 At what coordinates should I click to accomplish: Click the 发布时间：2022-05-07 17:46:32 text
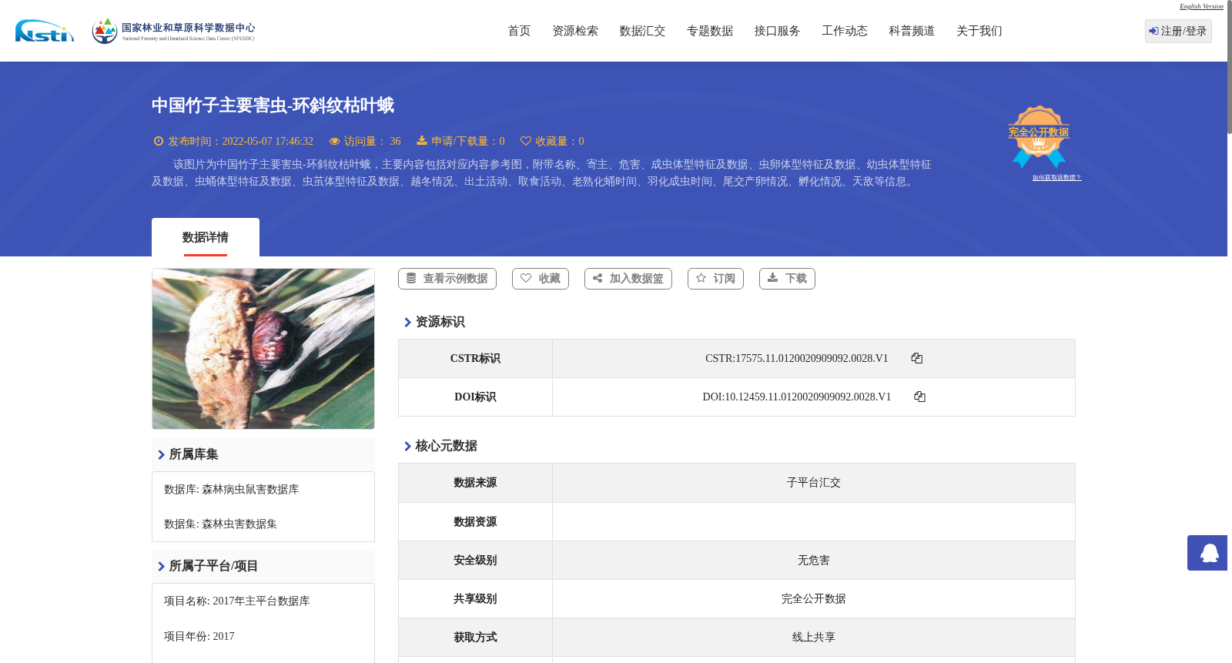(x=240, y=142)
